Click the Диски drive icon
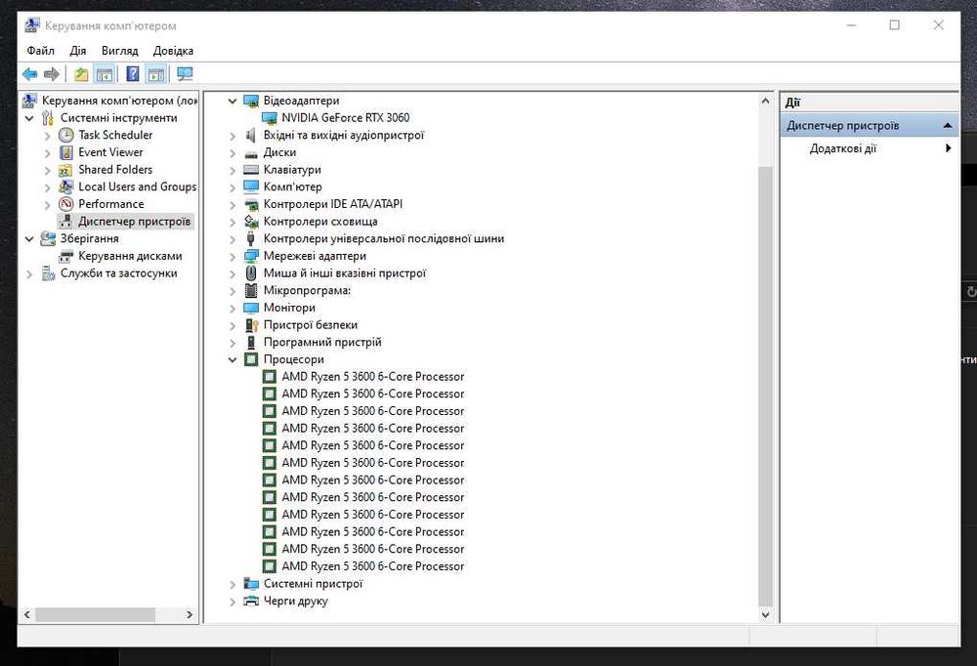977x666 pixels. pos(251,153)
